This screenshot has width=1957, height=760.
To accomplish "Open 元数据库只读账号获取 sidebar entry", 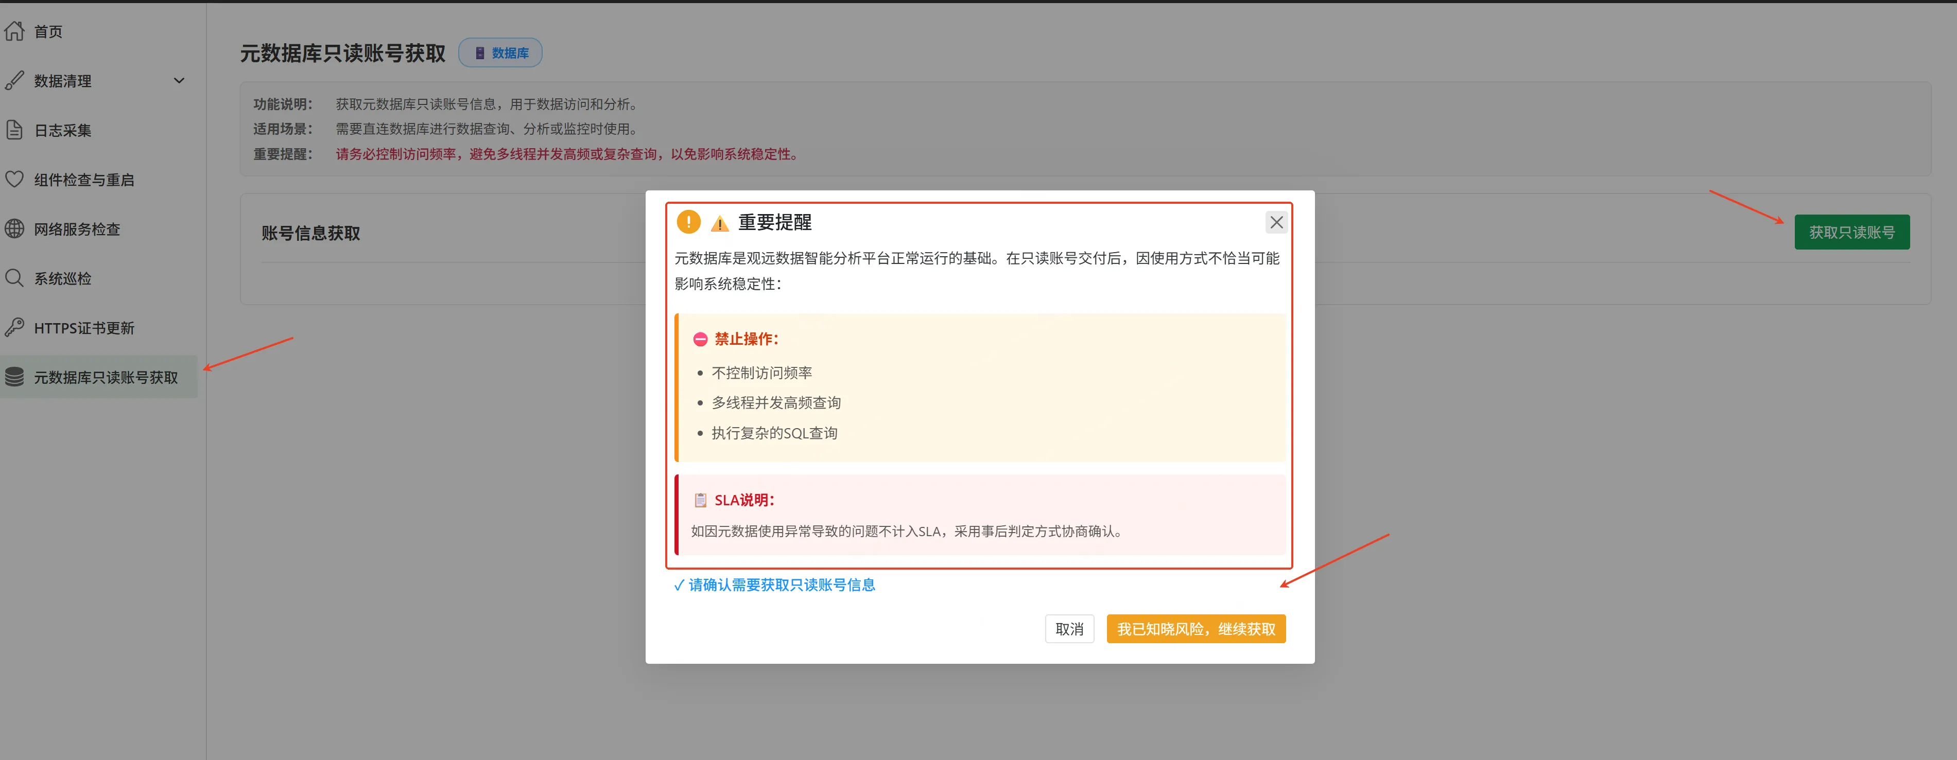I will pyautogui.click(x=106, y=377).
